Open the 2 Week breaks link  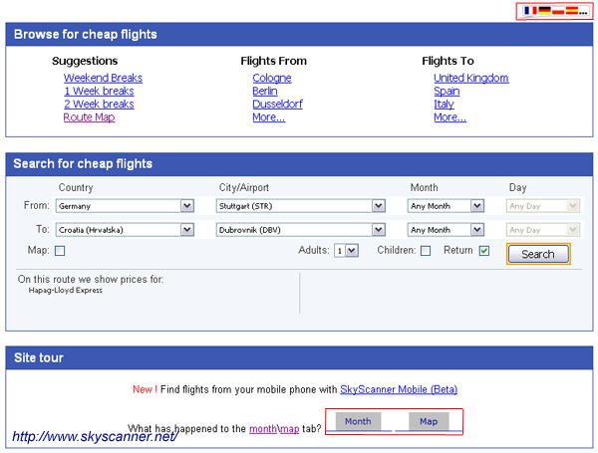pyautogui.click(x=99, y=104)
